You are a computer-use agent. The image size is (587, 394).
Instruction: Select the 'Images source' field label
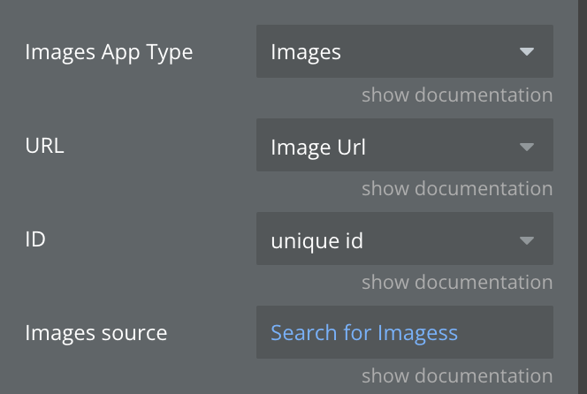[x=96, y=333]
